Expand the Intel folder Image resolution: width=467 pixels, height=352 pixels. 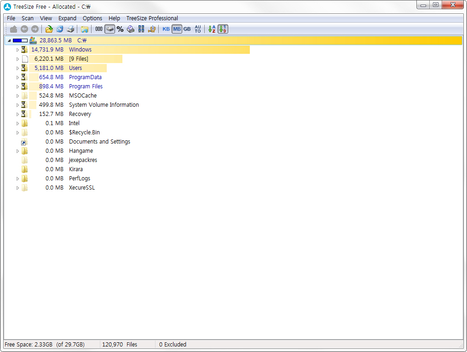point(17,124)
